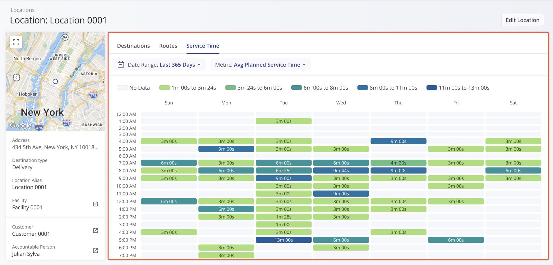Screen dimensions: 553x265
Task: Click the Edit Location button
Action: click(x=522, y=20)
